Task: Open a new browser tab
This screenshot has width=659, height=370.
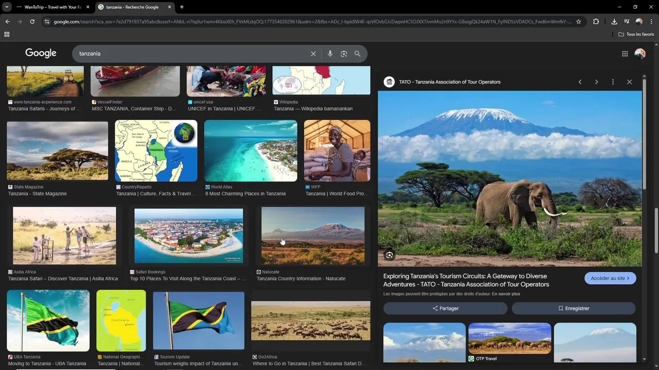Action: point(182,7)
